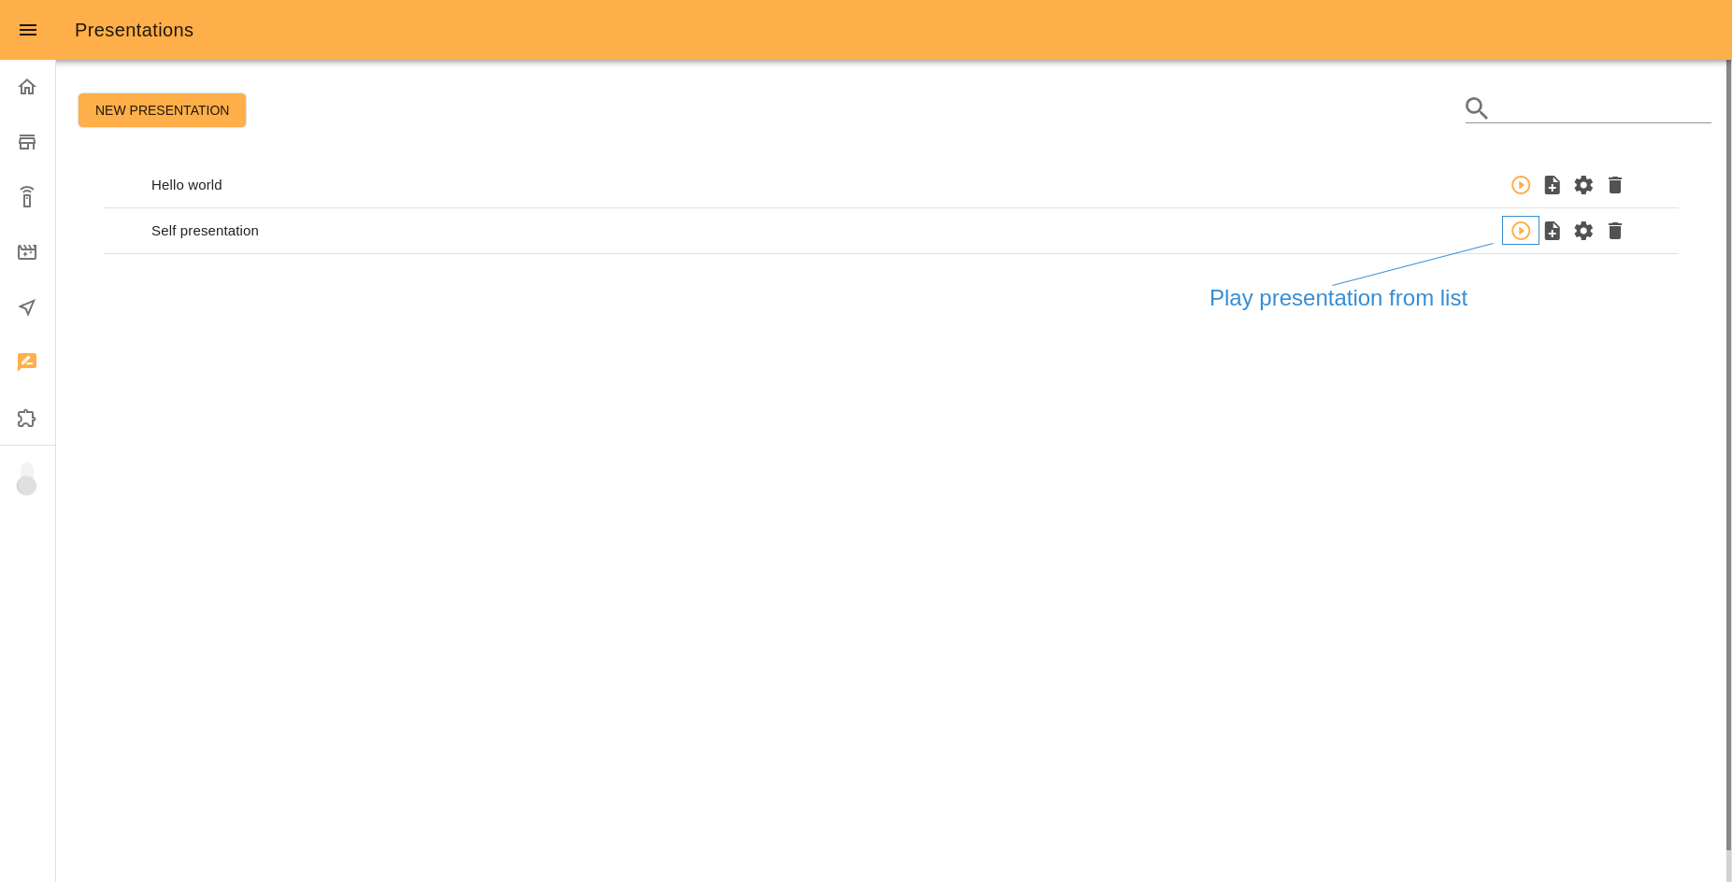Viewport: 1732px width, 882px height.
Task: Open settings for Hello world
Action: click(1583, 185)
